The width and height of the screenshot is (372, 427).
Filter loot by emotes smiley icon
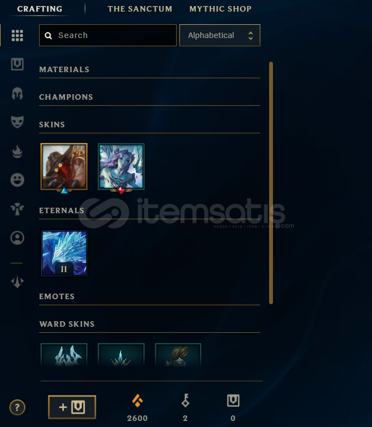[x=17, y=180]
